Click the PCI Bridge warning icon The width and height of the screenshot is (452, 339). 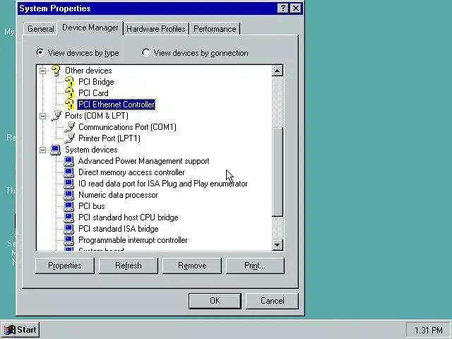coord(69,82)
